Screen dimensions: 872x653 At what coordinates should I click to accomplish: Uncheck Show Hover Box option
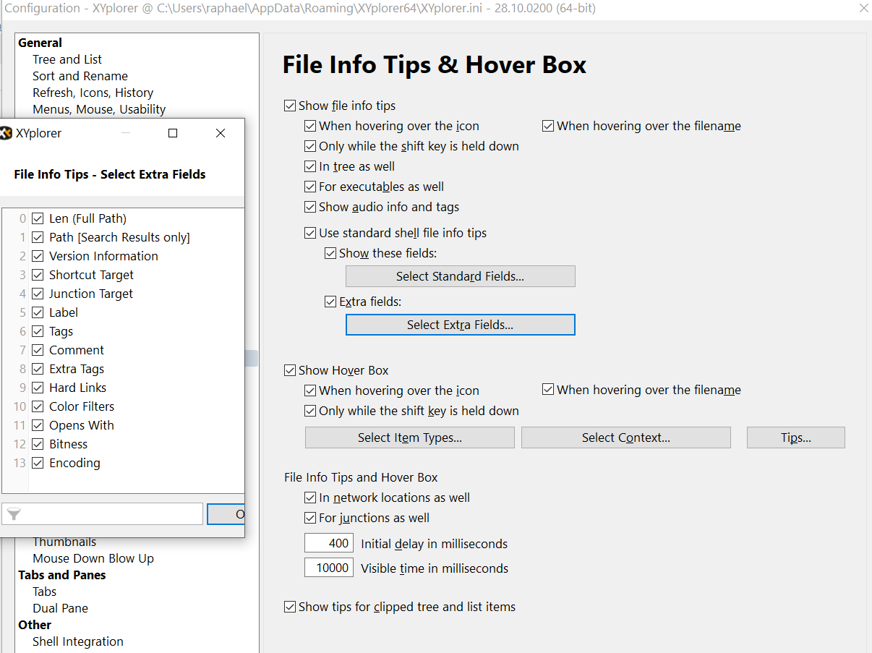(290, 370)
